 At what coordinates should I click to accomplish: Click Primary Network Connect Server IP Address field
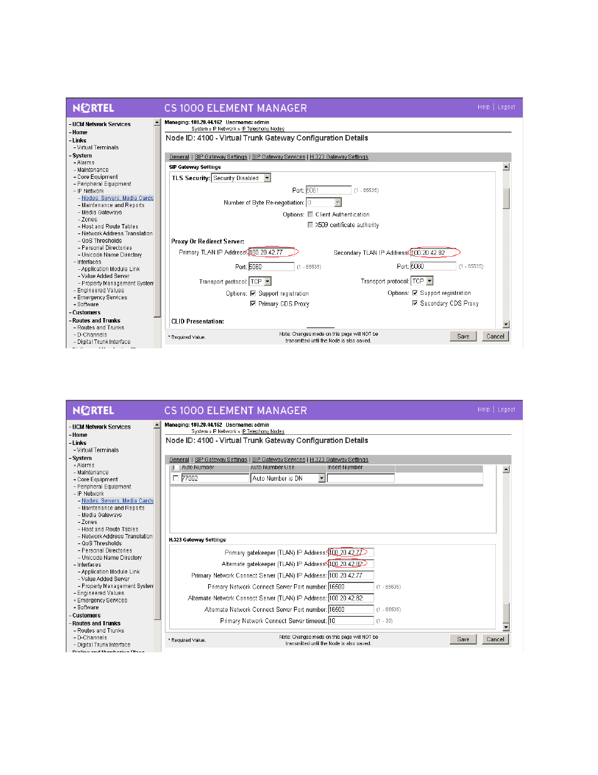pos(351,575)
